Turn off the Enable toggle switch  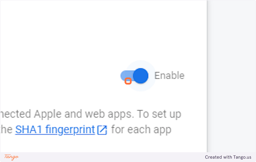(134, 76)
